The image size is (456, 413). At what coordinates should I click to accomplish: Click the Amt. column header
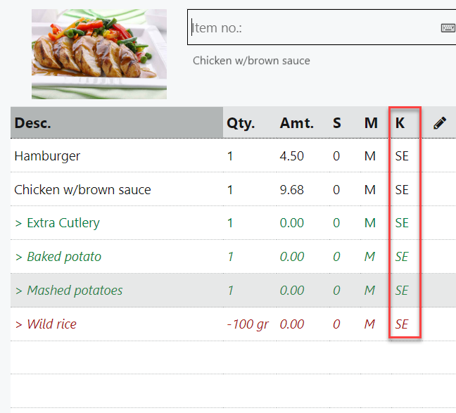pos(296,123)
